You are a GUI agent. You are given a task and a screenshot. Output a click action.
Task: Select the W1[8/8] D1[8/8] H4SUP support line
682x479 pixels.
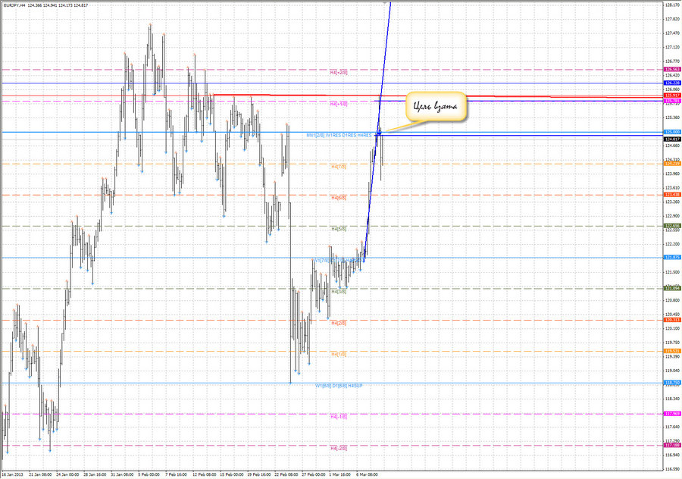337,385
